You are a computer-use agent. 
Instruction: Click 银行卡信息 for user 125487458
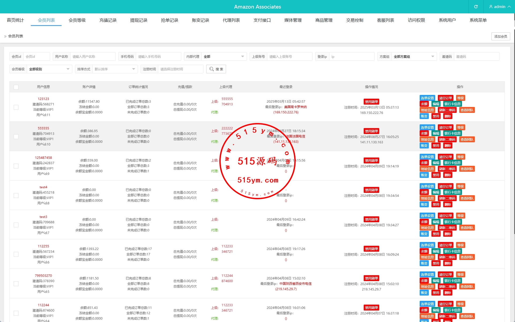click(x=452, y=163)
